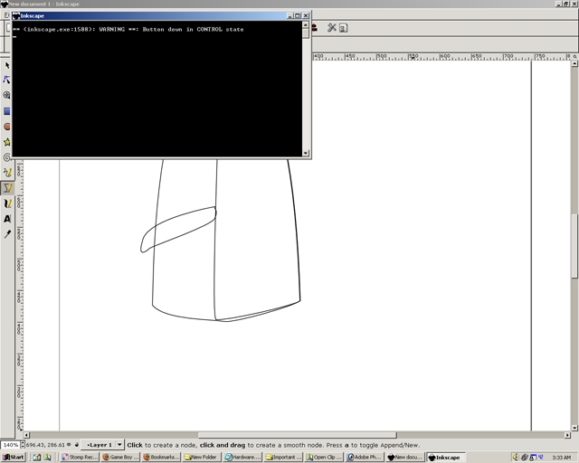Click the zoom magnifier at ruler corner

[x=575, y=56]
